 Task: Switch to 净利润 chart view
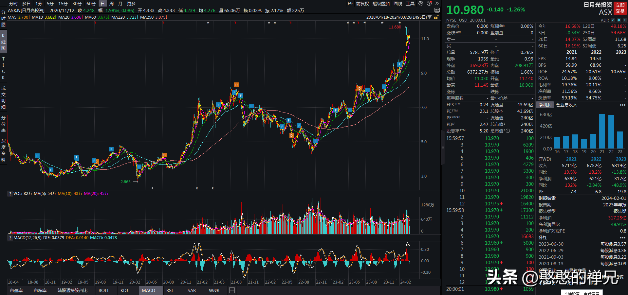[x=545, y=105]
